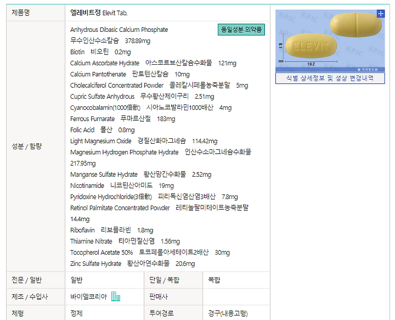Select the product name 엘레비트정 Elevit Tab.
Screen dimensions: 395x320
99,13
